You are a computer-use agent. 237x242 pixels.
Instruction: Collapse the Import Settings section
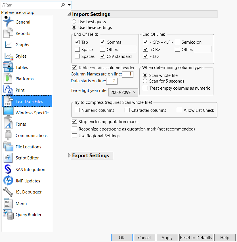(69, 14)
